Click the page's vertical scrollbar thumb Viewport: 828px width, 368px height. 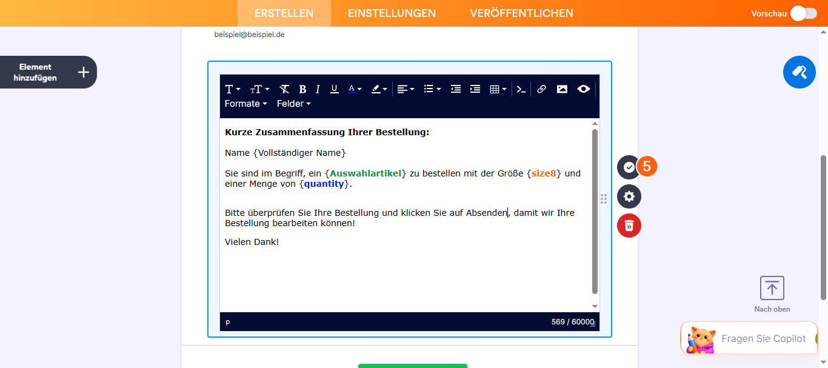click(x=823, y=227)
